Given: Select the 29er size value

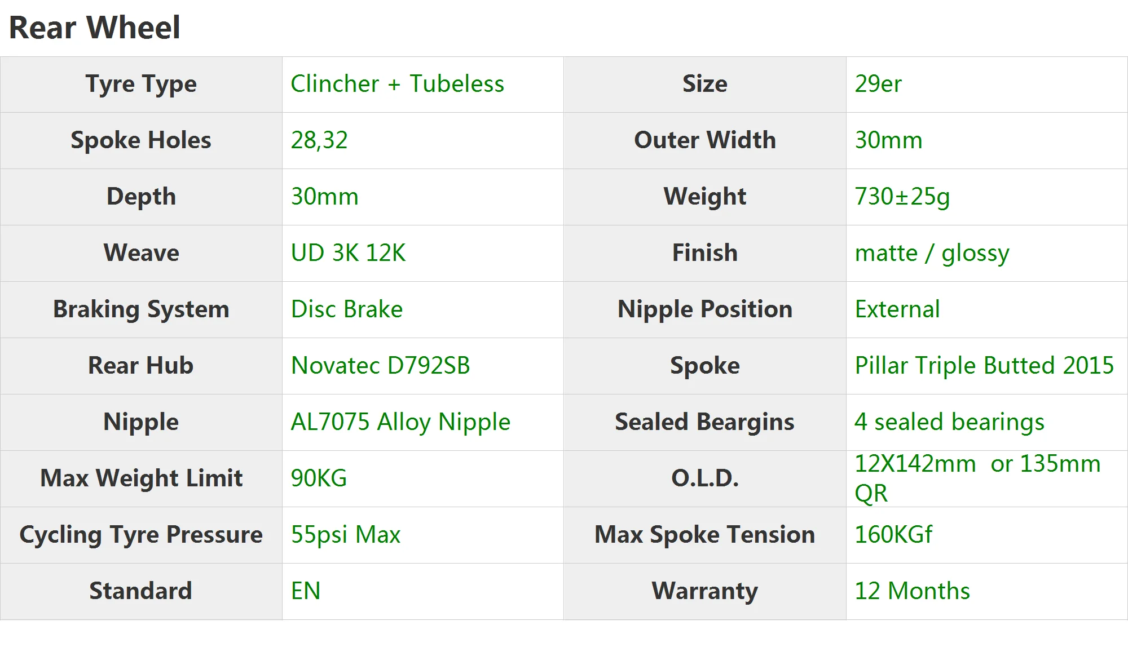Looking at the screenshot, I should 878,83.
